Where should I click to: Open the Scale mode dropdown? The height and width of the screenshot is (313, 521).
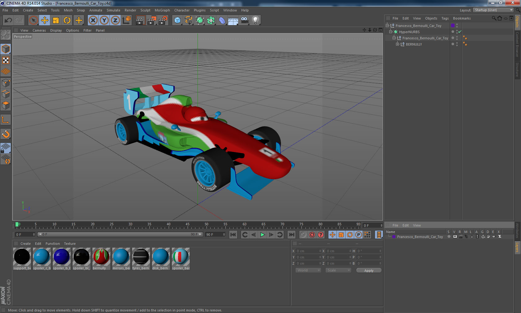pyautogui.click(x=338, y=270)
